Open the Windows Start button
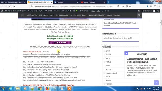The height and width of the screenshot is (91, 162). point(3,89)
